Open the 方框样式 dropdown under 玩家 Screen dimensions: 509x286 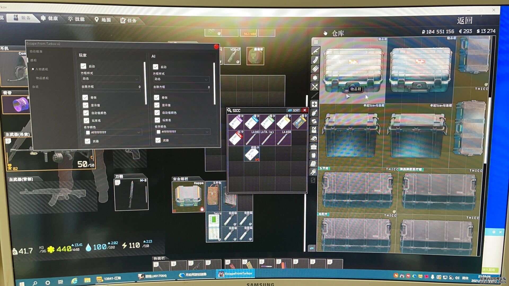[111, 79]
